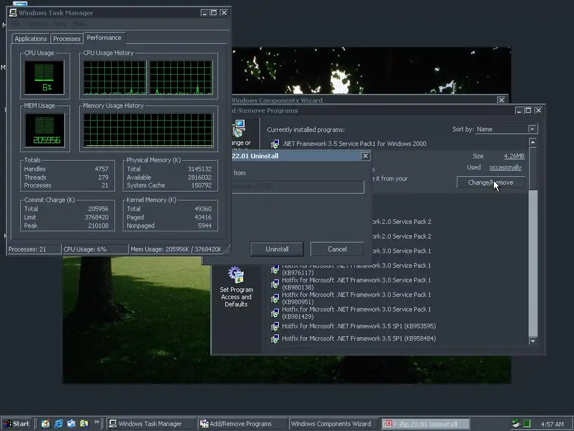Switch to Add/Remove Programs taskbar button

(x=242, y=424)
